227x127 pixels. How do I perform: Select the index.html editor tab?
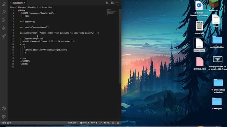tap(17, 3)
